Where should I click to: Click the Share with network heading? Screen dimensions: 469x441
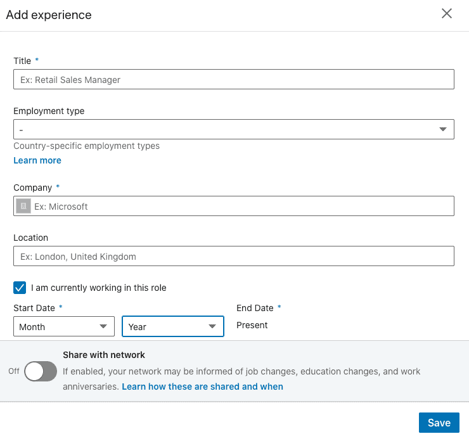(104, 355)
